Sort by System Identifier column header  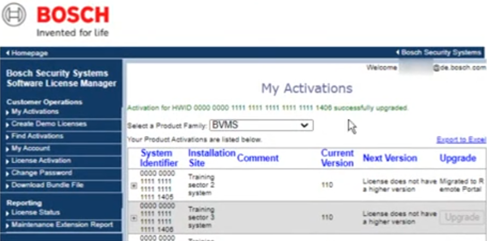159,158
